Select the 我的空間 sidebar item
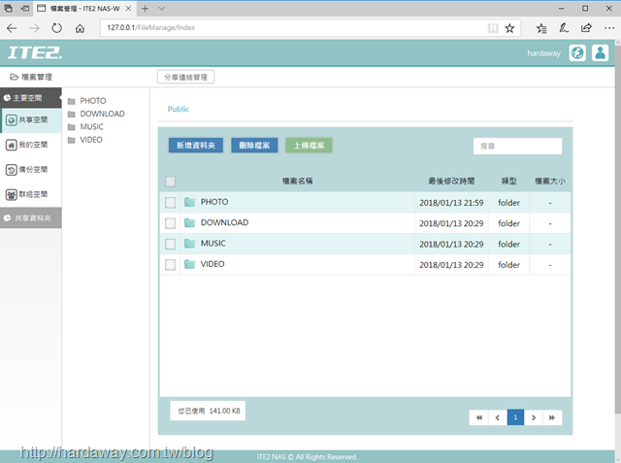The height and width of the screenshot is (463, 621). [x=31, y=145]
